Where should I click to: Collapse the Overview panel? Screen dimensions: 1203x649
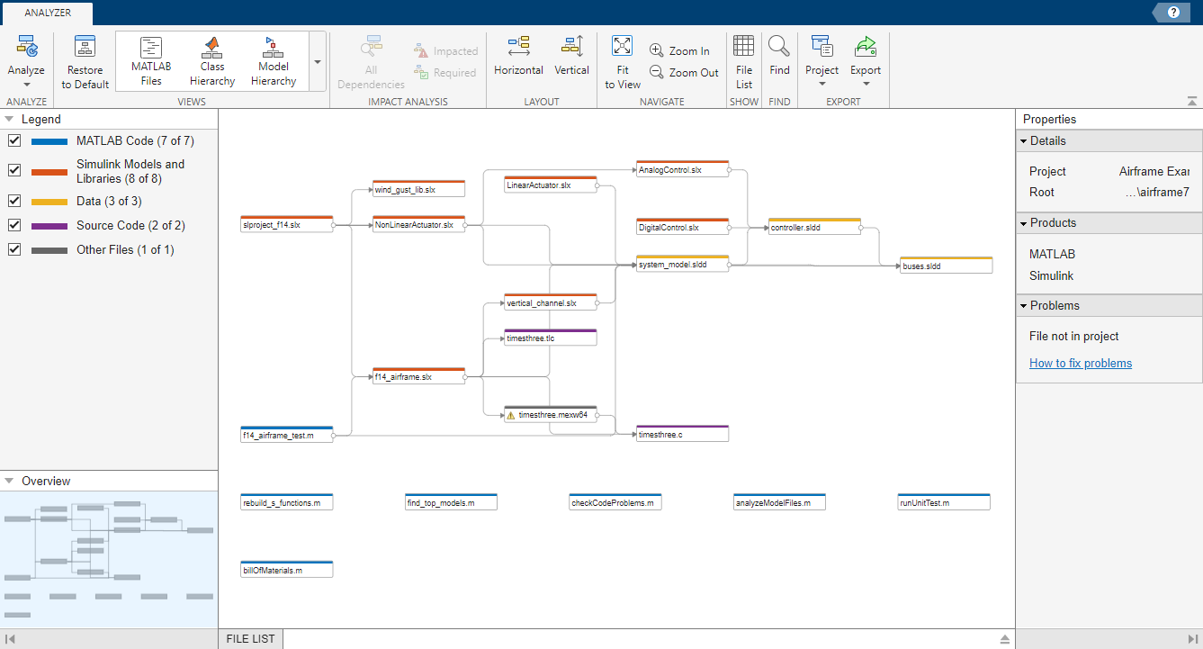pyautogui.click(x=10, y=481)
